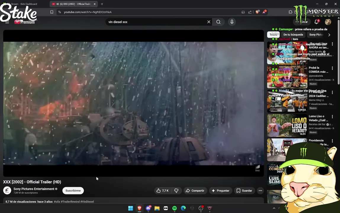Image resolution: width=340 pixels, height=213 pixels.
Task: Click the #VinDiesel hashtag
Action: (87, 202)
